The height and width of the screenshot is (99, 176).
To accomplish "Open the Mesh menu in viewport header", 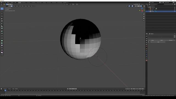I will pos(23,6).
